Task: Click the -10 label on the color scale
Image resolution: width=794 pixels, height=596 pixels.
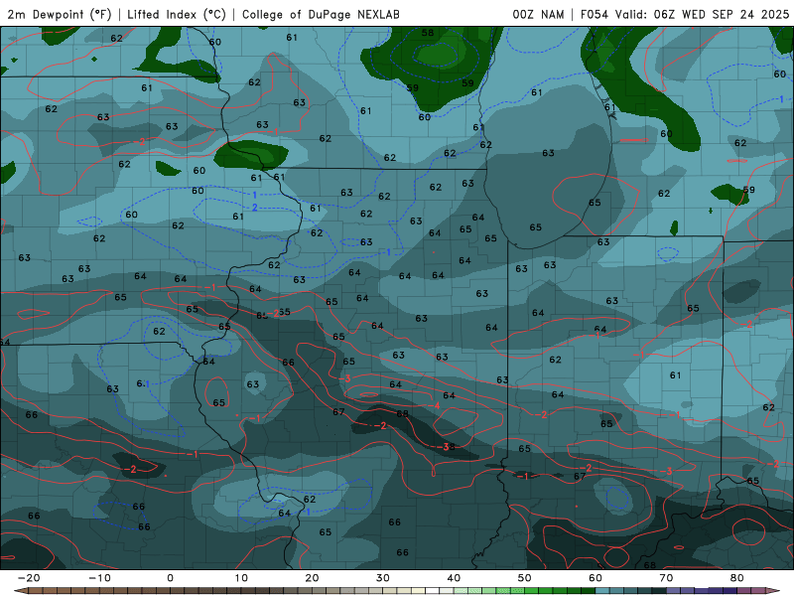Action: click(100, 578)
